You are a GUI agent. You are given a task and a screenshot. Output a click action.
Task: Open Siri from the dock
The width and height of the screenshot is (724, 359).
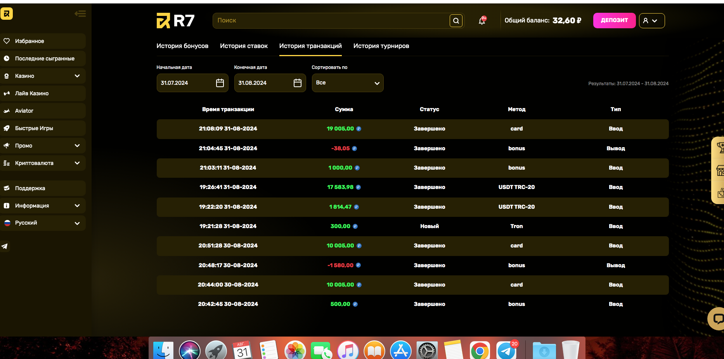point(190,350)
